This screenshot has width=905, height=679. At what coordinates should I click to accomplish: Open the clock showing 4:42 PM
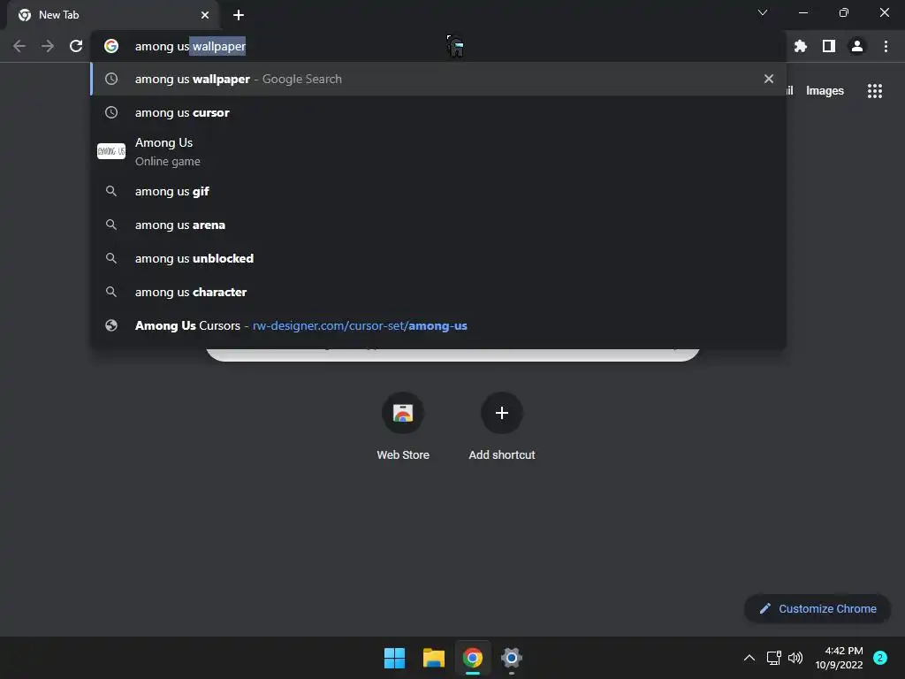tap(839, 658)
